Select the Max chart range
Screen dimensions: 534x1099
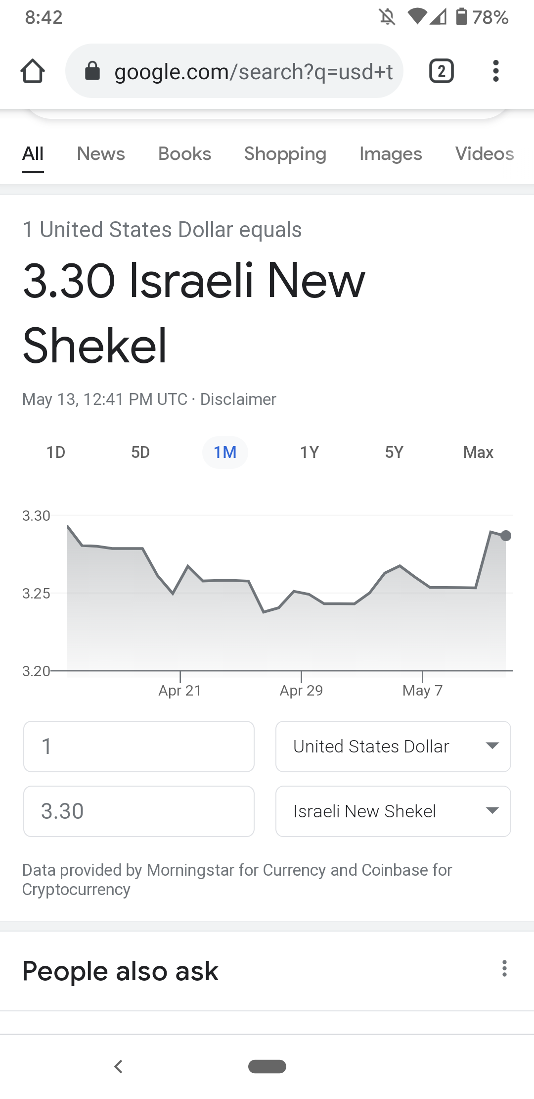pos(478,452)
